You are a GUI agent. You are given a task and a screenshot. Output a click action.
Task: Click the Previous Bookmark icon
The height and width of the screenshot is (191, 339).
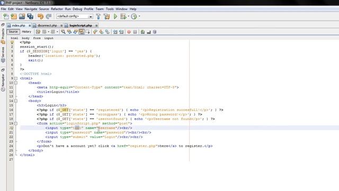(95, 32)
